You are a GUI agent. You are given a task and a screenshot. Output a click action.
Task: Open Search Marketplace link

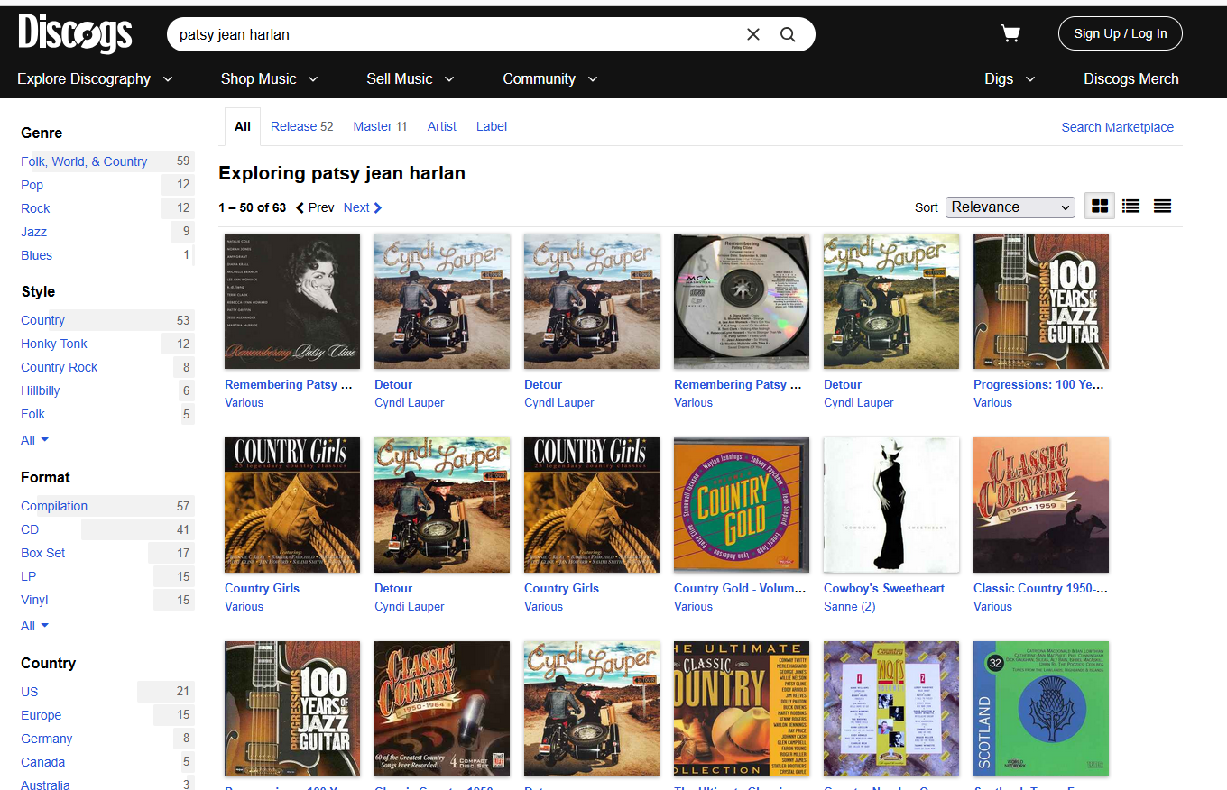tap(1118, 127)
